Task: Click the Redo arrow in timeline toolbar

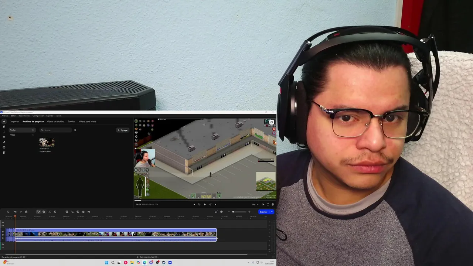Action: 21,212
